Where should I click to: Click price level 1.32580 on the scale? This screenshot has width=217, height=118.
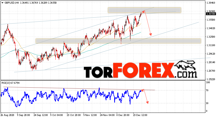(211, 37)
